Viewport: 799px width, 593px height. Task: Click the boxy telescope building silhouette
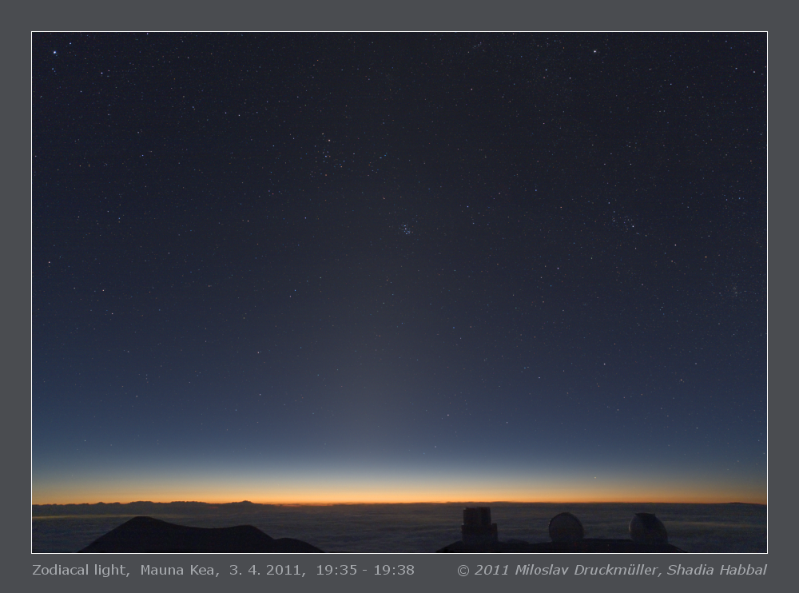(479, 525)
